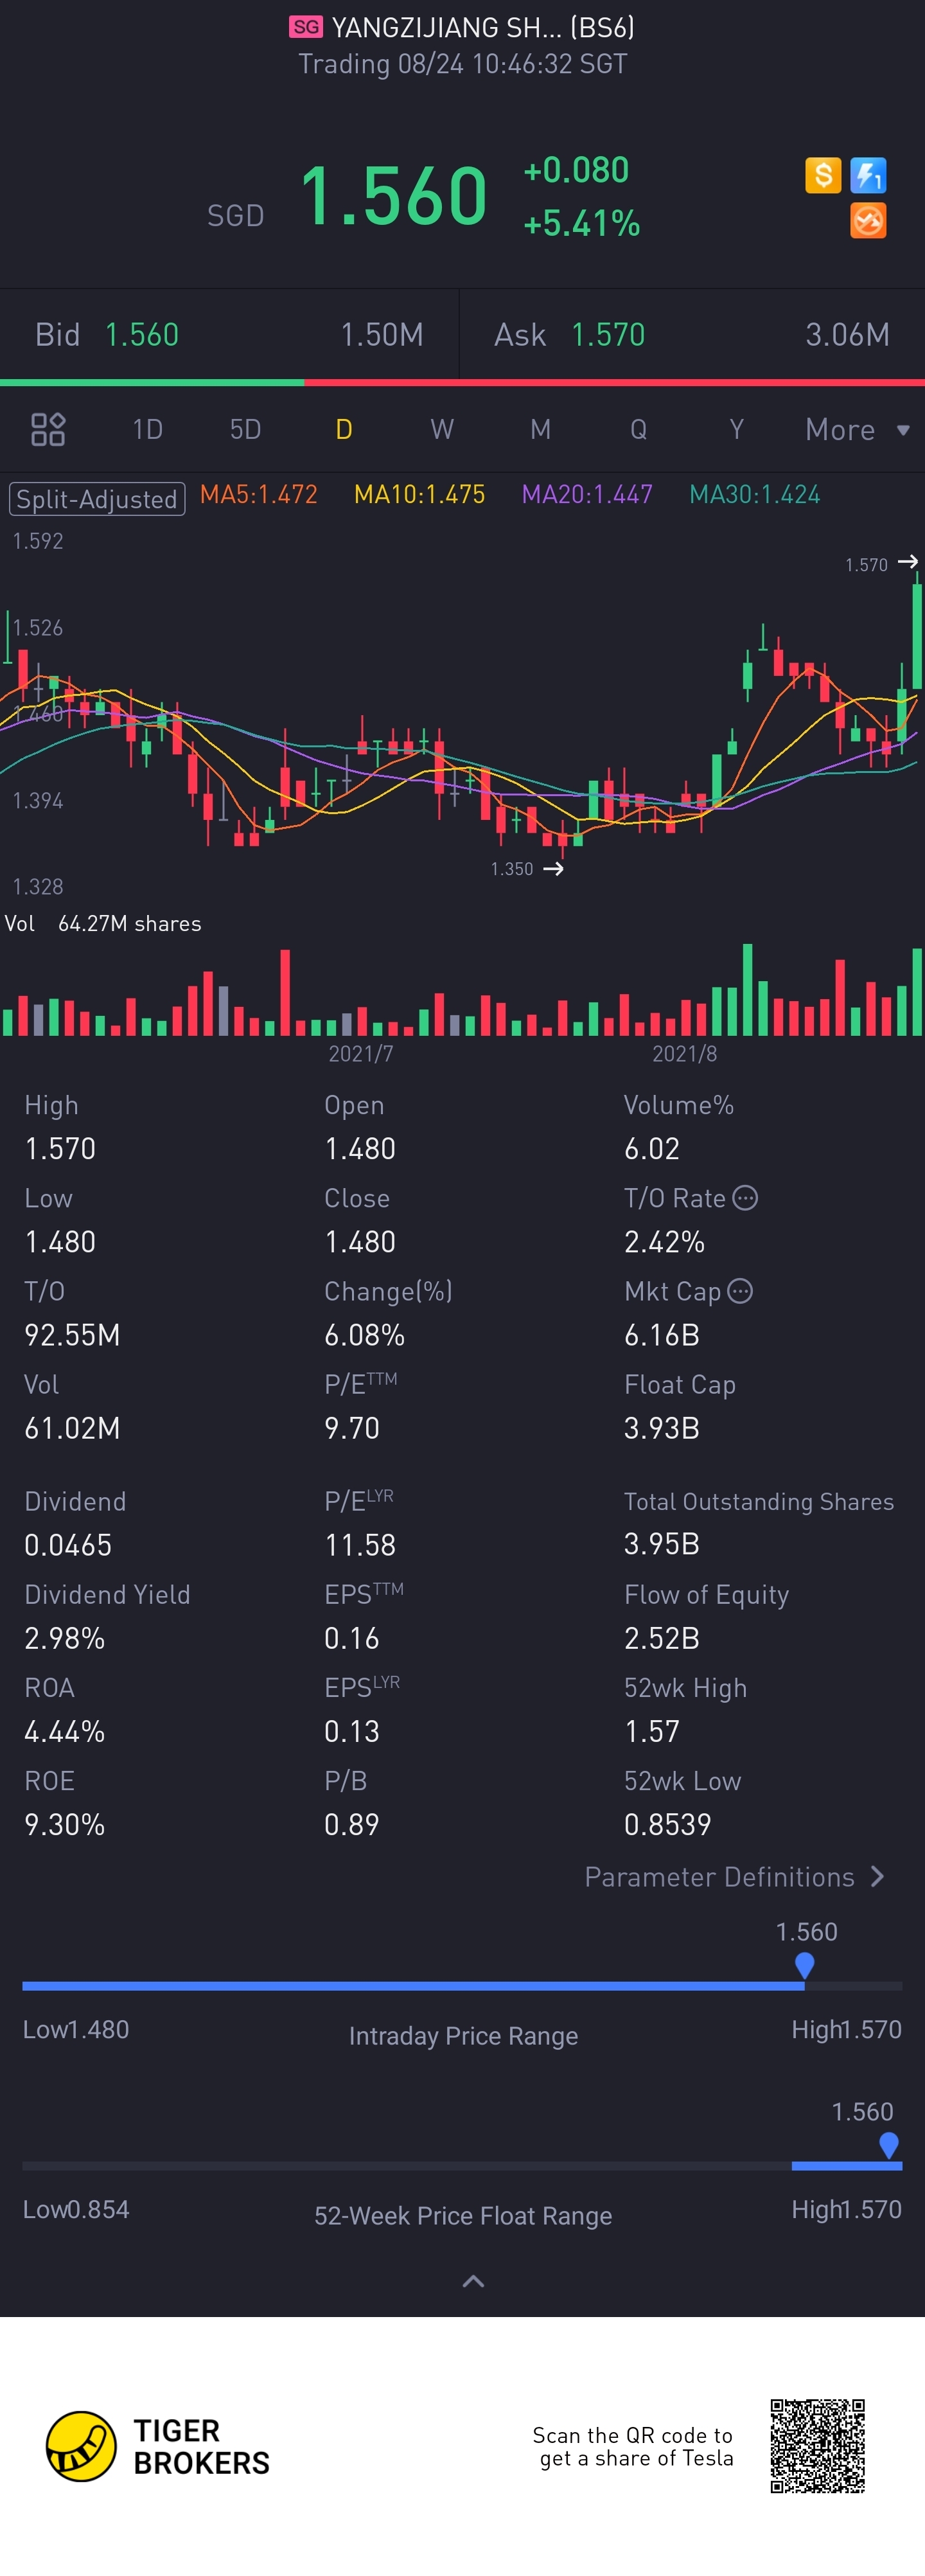This screenshot has width=925, height=2576.
Task: Toggle the Split-Adjusted chart setting
Action: tap(97, 499)
